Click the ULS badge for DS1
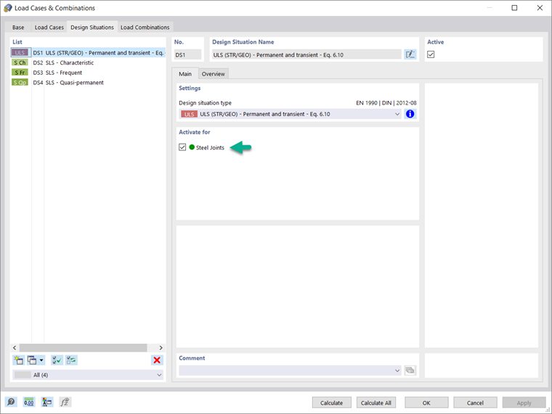Viewport: 552px width, 414px height. coord(20,52)
